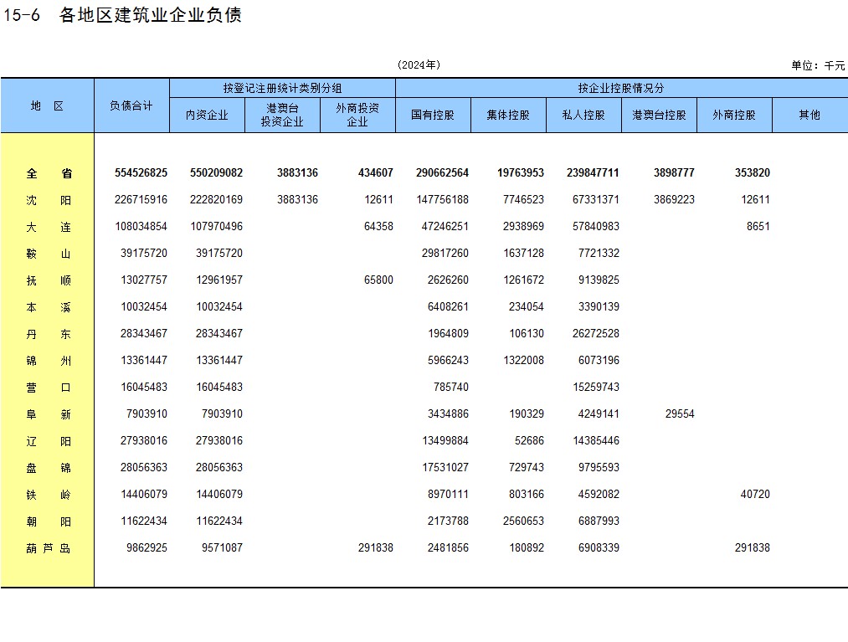Click the 集体控股 column header
Screen dimensions: 848x642
pos(508,116)
